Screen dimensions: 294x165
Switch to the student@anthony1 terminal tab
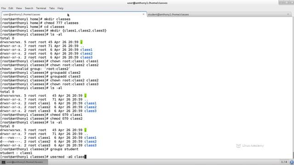(219, 14)
